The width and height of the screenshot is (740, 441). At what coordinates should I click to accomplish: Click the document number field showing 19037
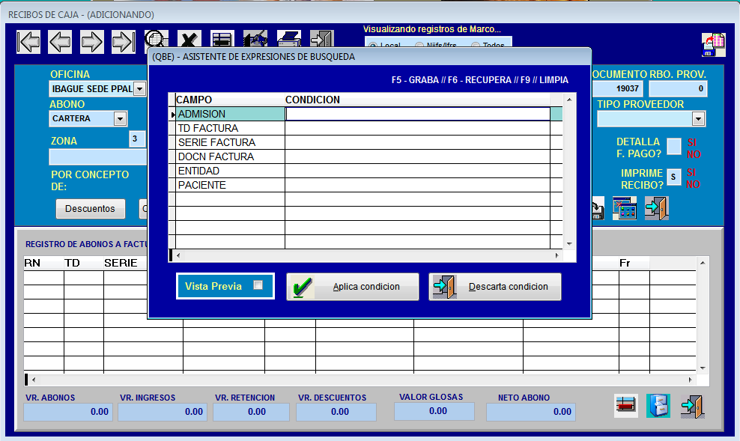[618, 88]
